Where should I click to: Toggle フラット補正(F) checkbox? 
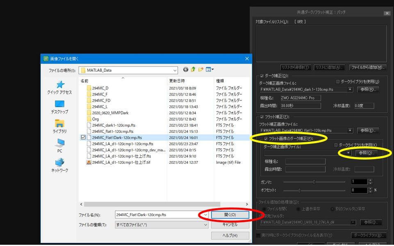pyautogui.click(x=262, y=117)
